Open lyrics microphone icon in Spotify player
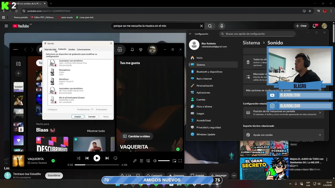The image size is (335, 188). tap(135, 161)
